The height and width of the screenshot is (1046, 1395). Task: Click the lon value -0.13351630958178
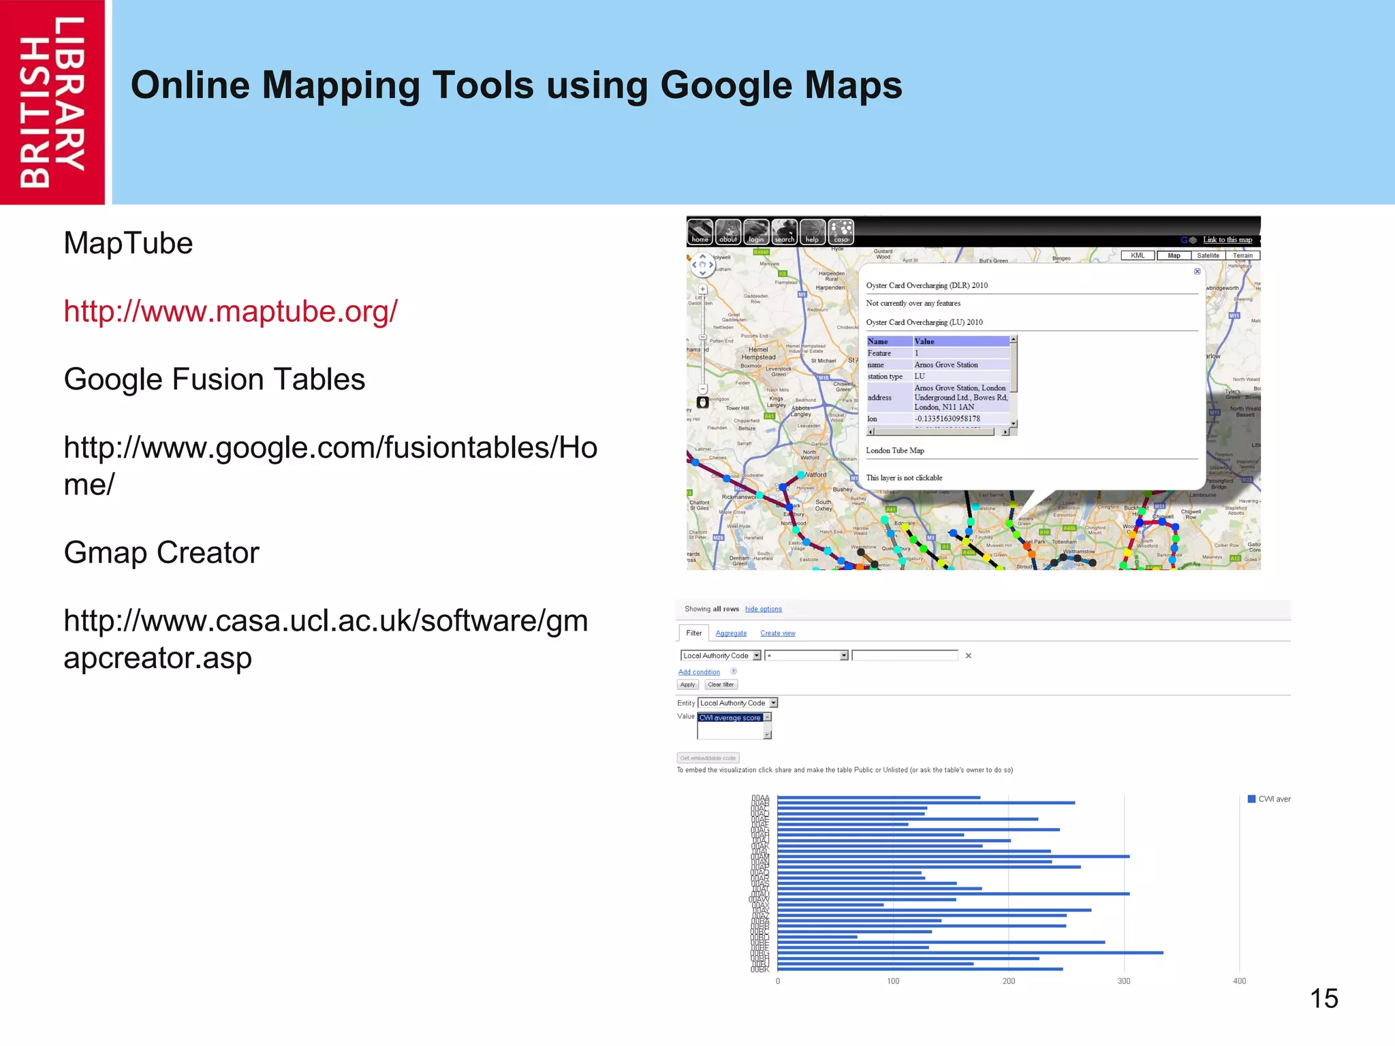tap(947, 419)
